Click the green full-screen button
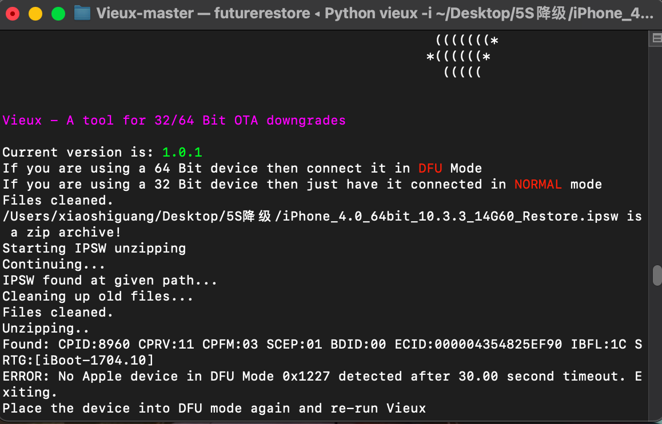 [58, 13]
